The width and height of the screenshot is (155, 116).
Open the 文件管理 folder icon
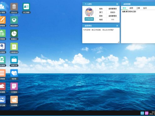[x=14, y=100]
